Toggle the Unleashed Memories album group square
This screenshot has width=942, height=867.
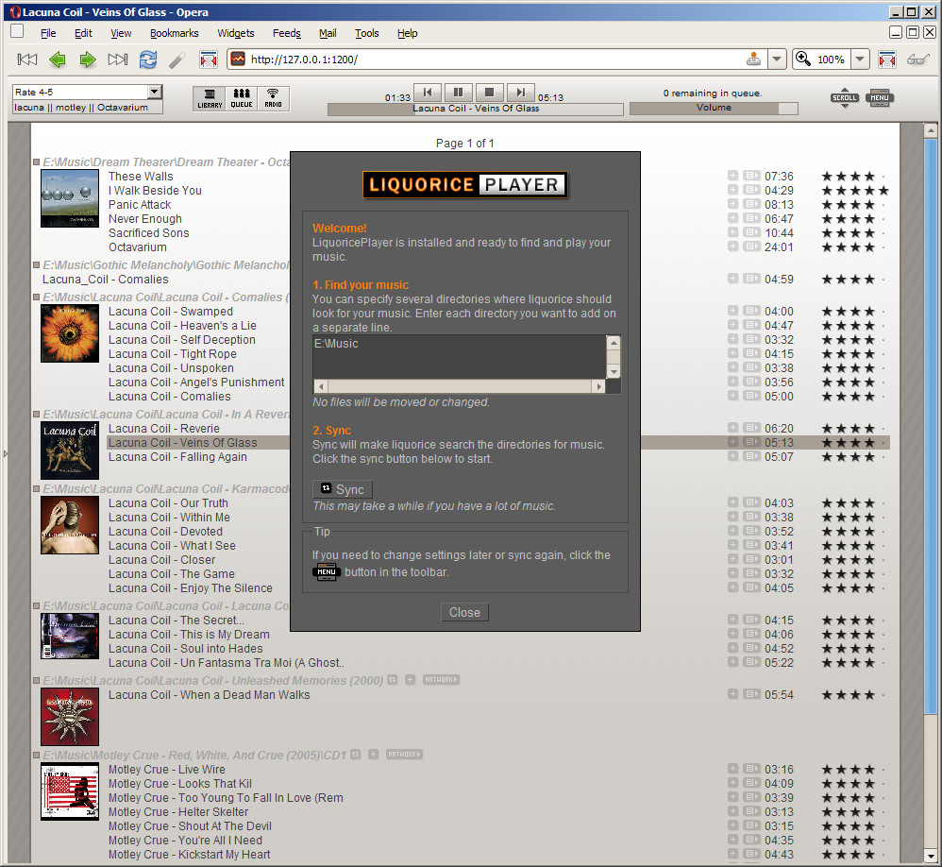[x=37, y=681]
